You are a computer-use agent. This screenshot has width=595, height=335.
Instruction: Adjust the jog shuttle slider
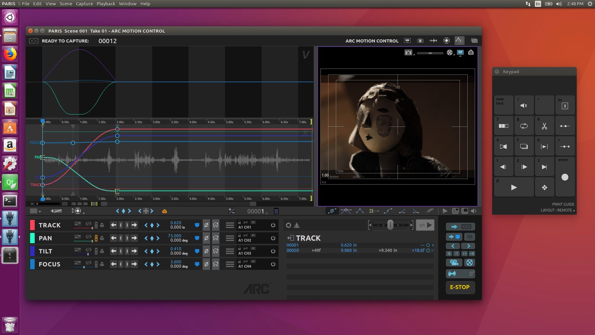(390, 225)
